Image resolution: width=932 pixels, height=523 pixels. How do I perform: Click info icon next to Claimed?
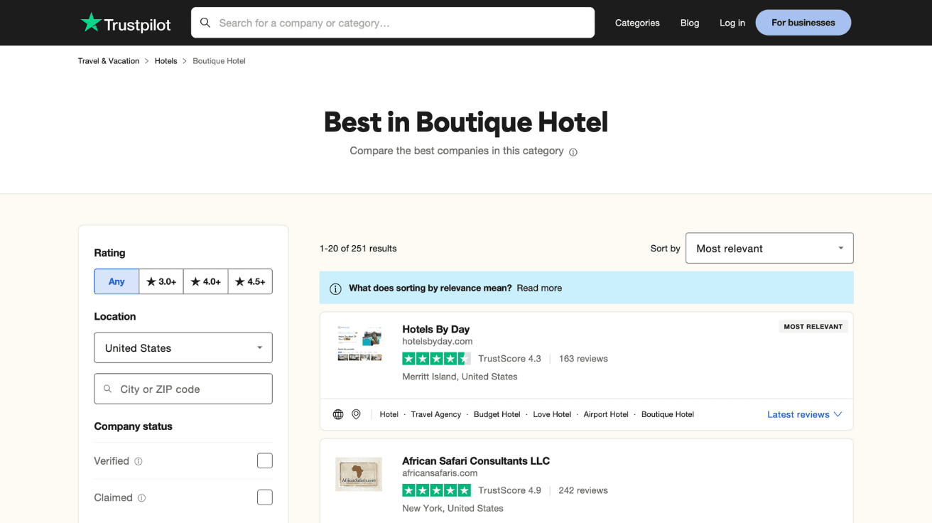click(141, 498)
